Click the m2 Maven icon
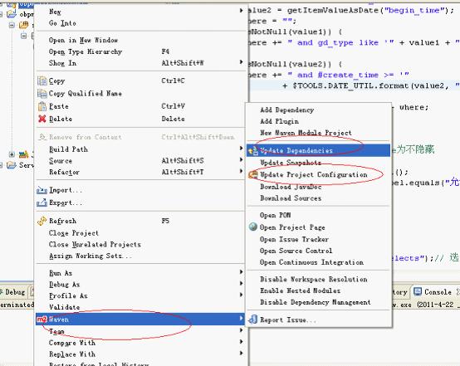 point(42,320)
